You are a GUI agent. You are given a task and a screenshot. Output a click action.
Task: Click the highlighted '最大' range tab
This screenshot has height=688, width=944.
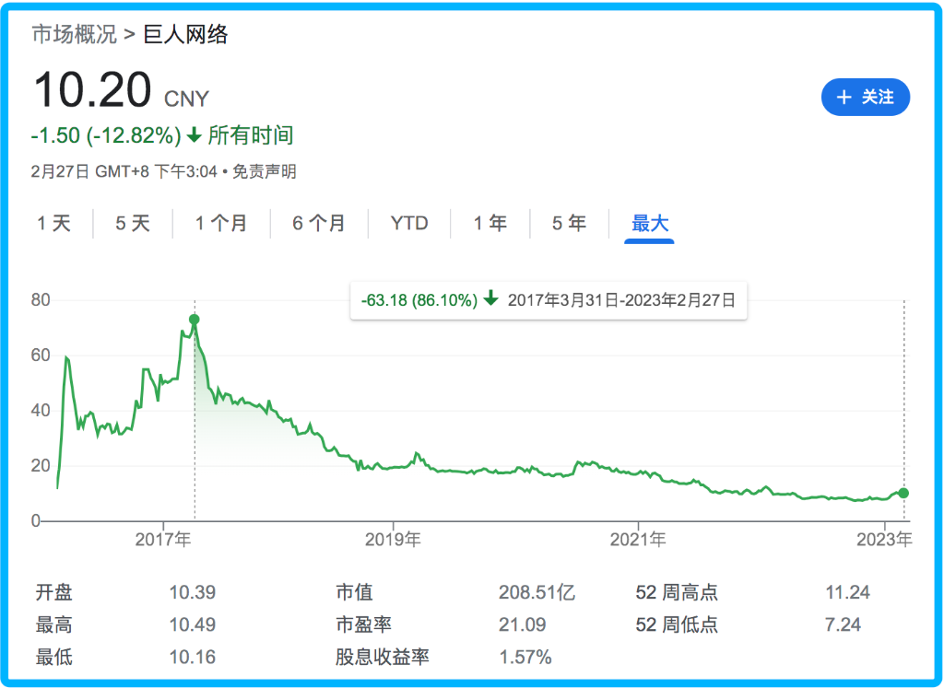[648, 223]
